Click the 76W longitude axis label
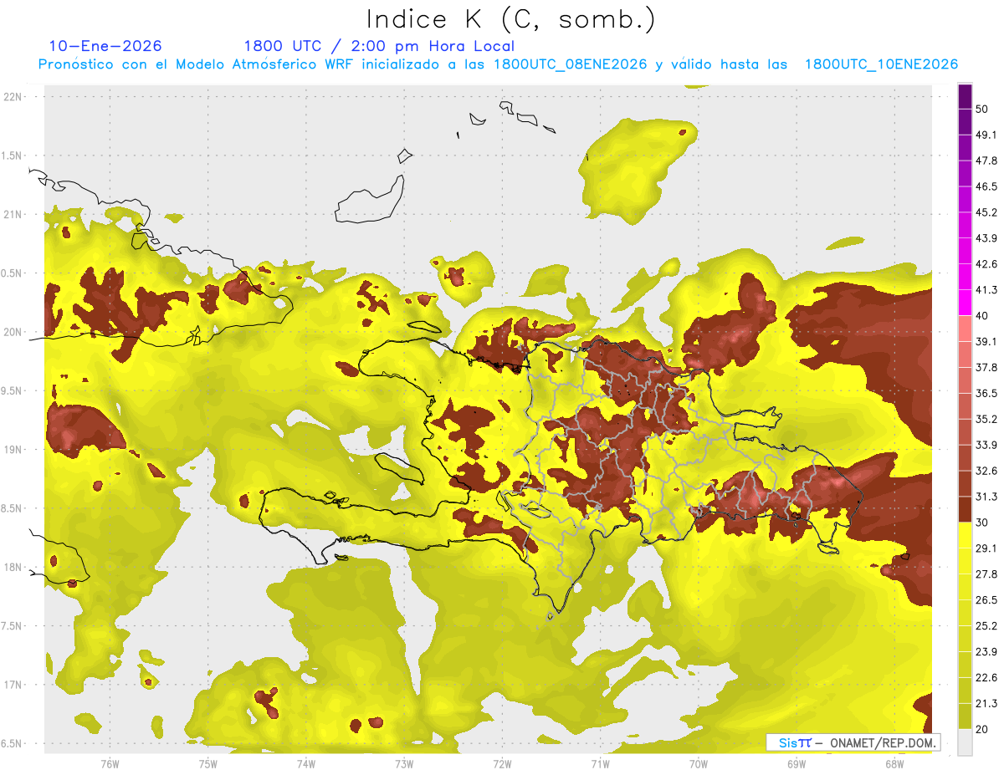The image size is (1004, 775). (110, 763)
